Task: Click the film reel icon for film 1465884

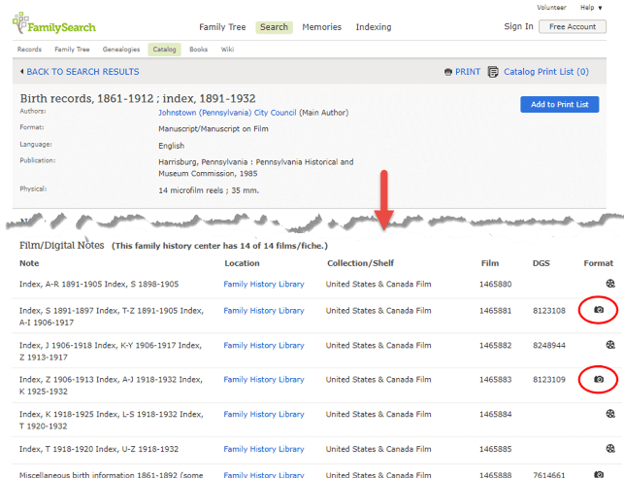Action: click(x=610, y=414)
